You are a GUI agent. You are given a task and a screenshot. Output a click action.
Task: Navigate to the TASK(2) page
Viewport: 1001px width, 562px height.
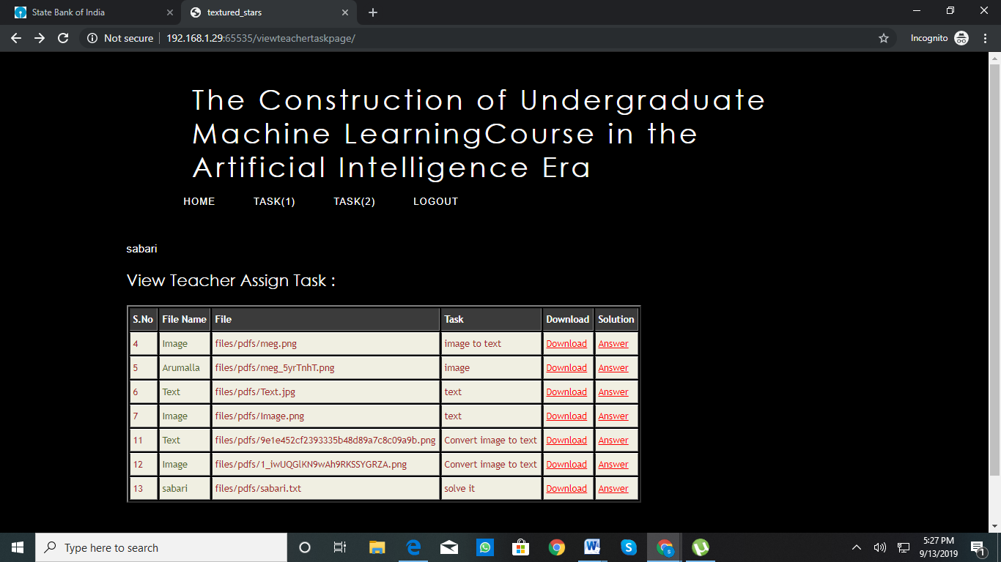[354, 201]
